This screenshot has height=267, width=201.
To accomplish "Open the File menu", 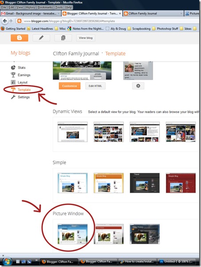I will click(4, 8).
